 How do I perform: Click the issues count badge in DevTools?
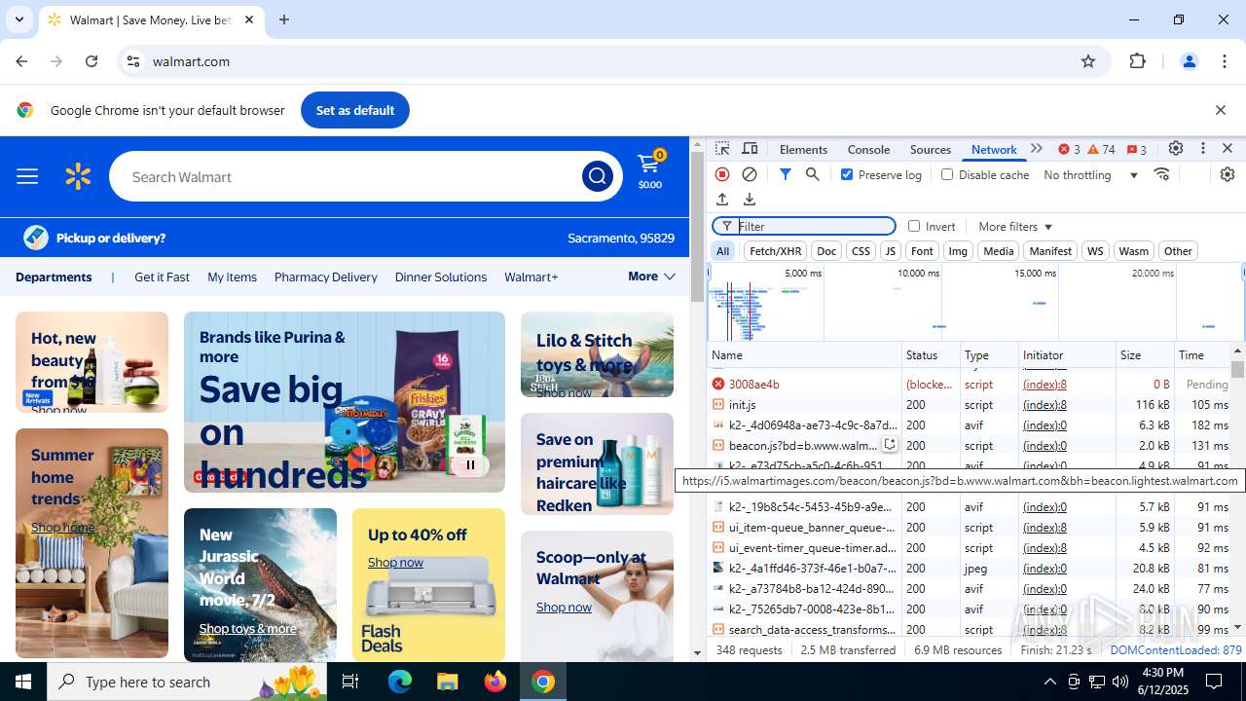[x=1136, y=149]
